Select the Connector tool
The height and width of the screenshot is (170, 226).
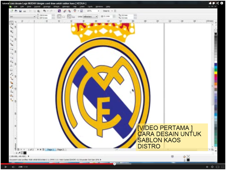coord(12,79)
